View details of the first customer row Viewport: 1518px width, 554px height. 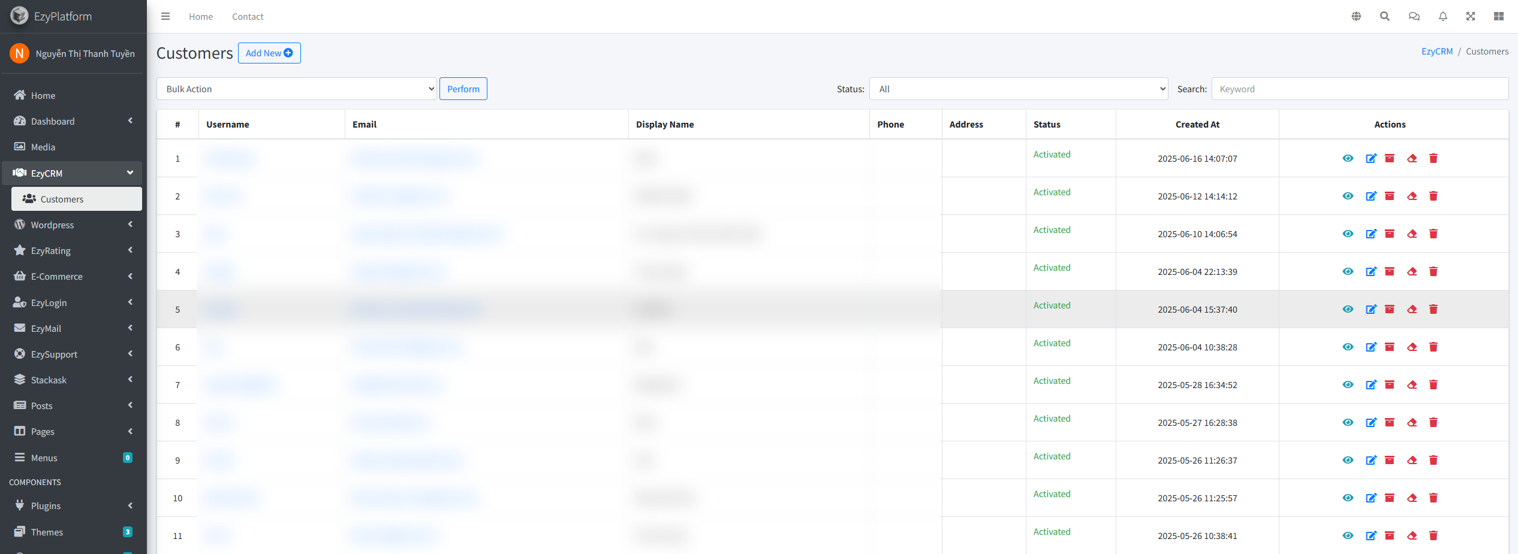point(1348,158)
